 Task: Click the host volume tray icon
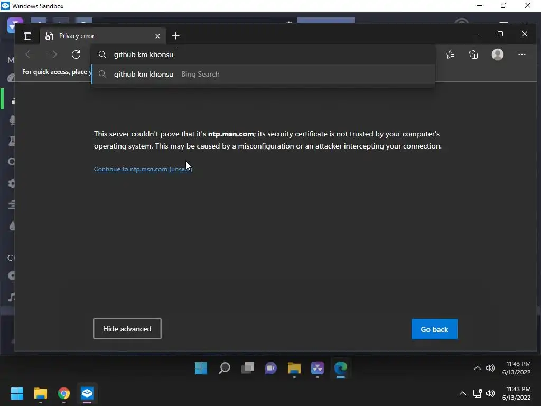(x=490, y=393)
